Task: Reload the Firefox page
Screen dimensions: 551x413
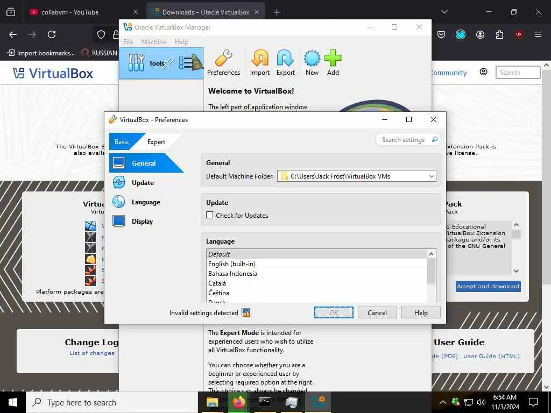Action: (x=52, y=34)
